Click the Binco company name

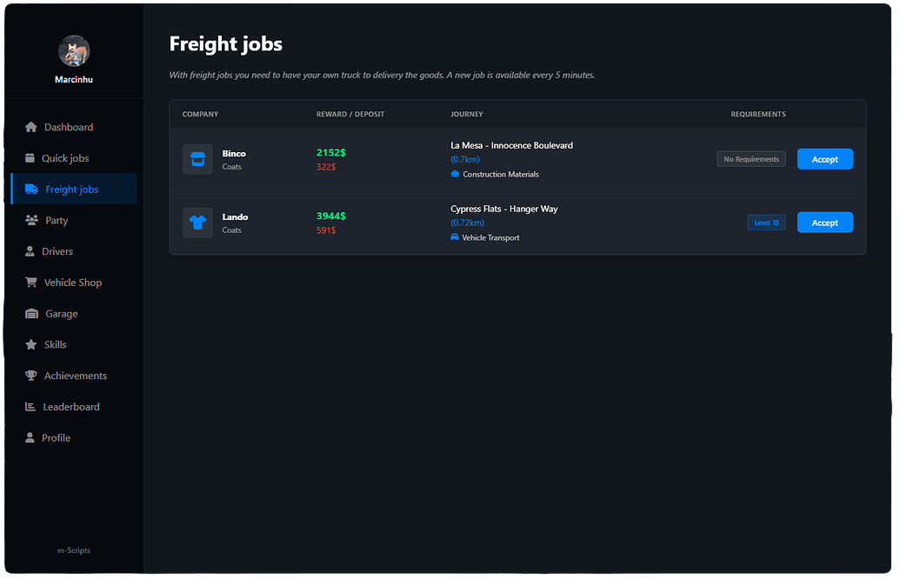coord(234,153)
